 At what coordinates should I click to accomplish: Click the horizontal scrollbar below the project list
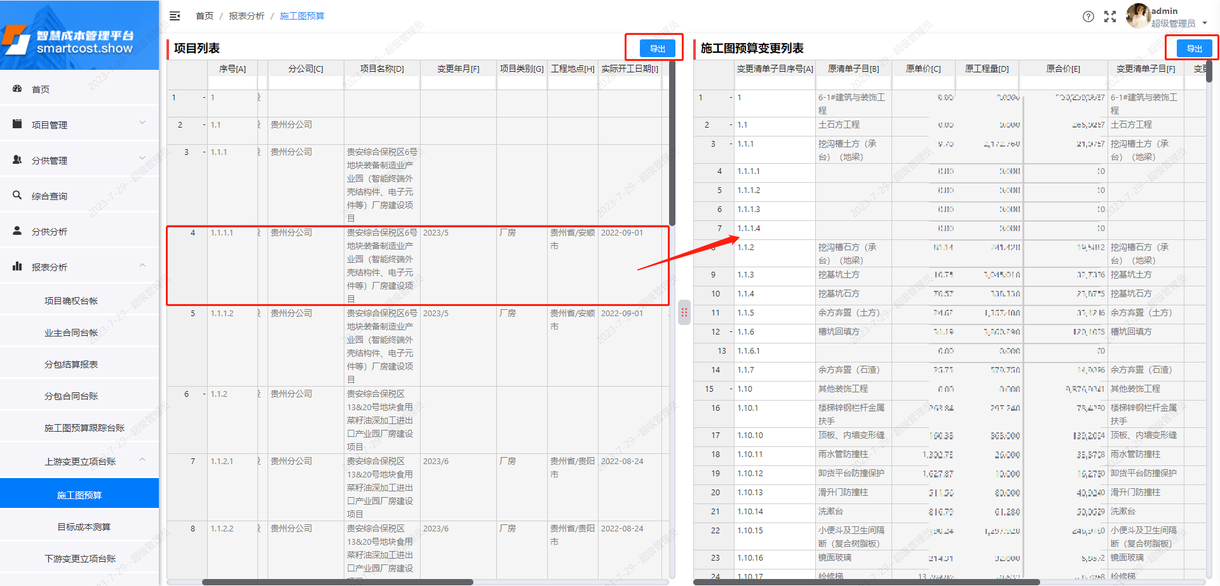point(337,581)
